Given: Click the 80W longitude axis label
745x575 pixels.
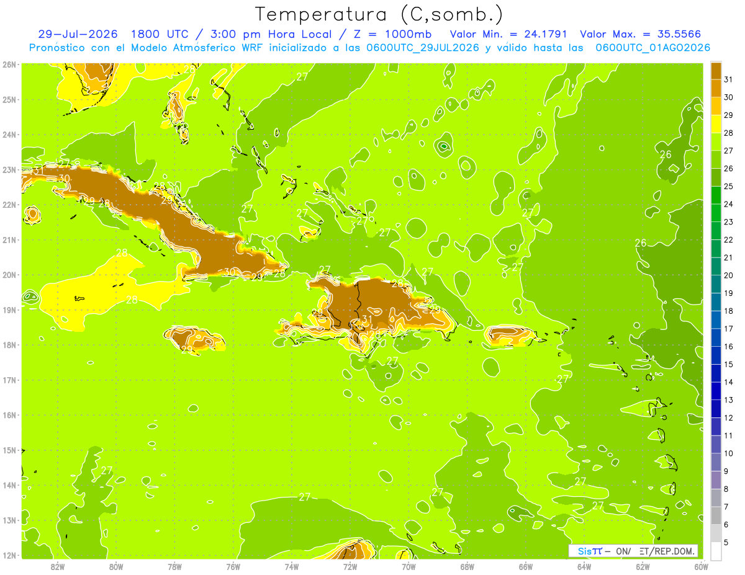Looking at the screenshot, I should (116, 566).
